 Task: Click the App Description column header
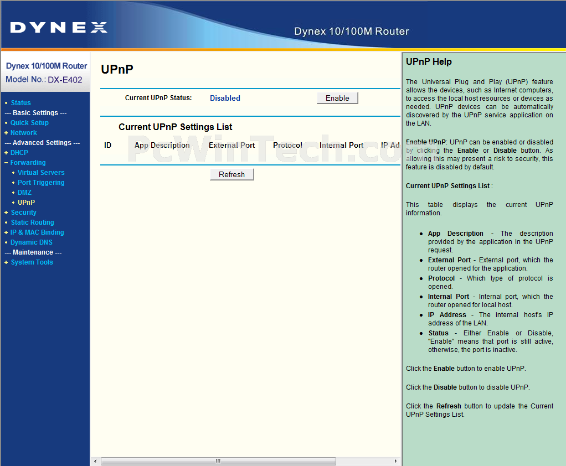(162, 146)
